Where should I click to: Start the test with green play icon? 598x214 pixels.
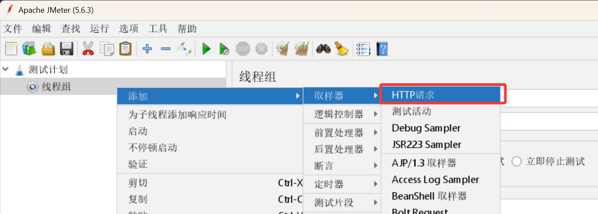(206, 48)
